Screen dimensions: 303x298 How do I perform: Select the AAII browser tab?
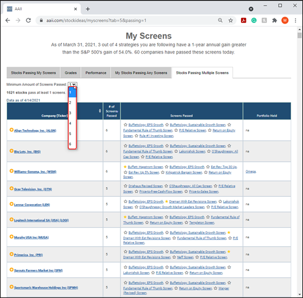(x=41, y=9)
